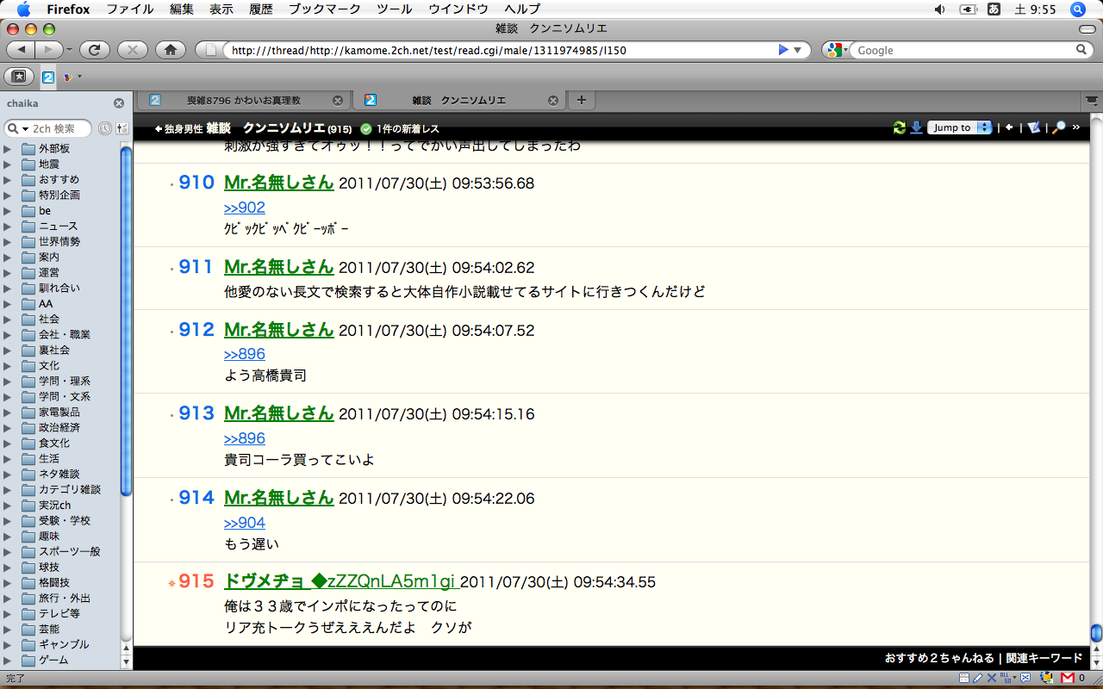The height and width of the screenshot is (689, 1103).
Task: Open the Jump to dropdown
Action: tap(959, 127)
